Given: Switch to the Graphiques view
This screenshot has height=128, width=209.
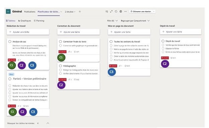Looking at the screenshot, I should (24, 21).
